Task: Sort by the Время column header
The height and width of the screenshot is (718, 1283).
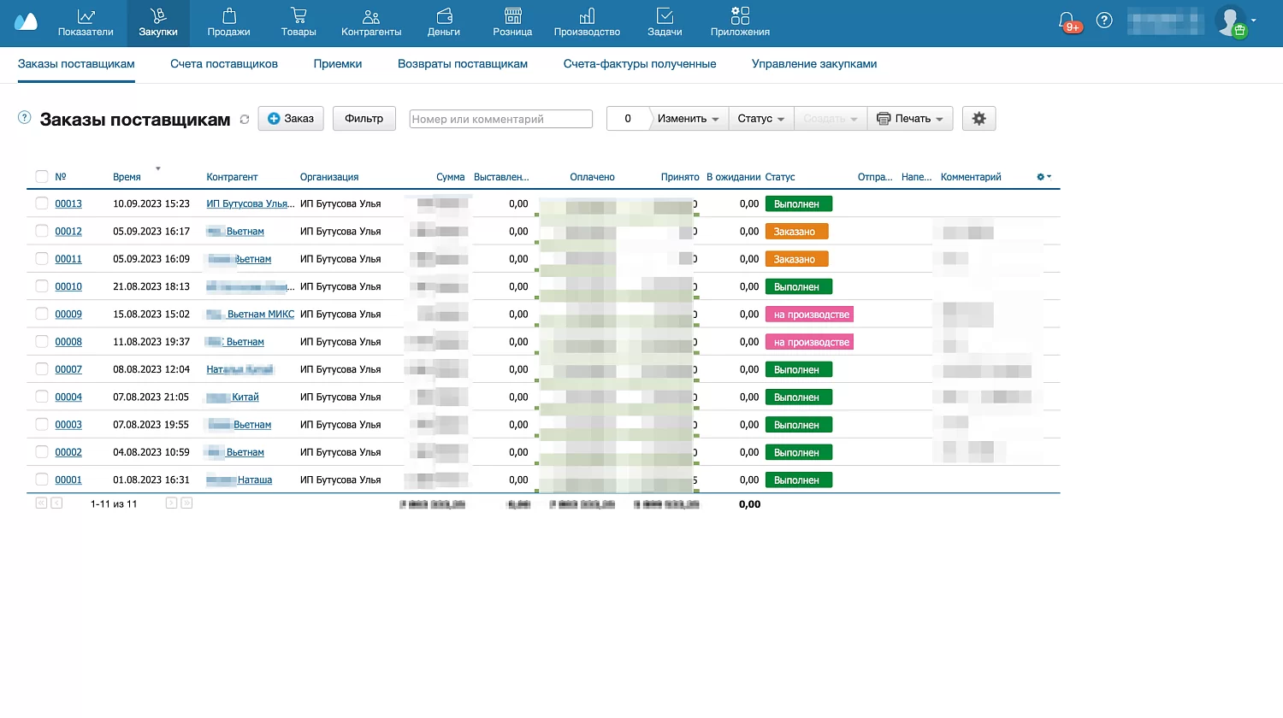Action: 127,177
